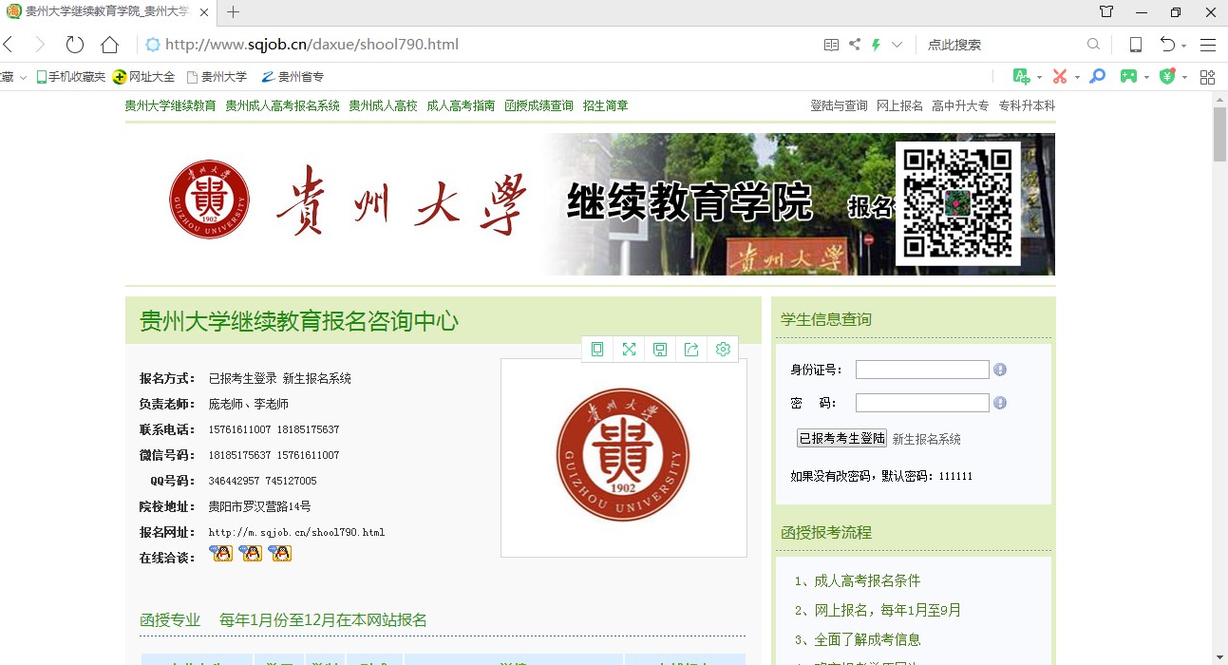Click the green yen shield icon

click(1167, 76)
